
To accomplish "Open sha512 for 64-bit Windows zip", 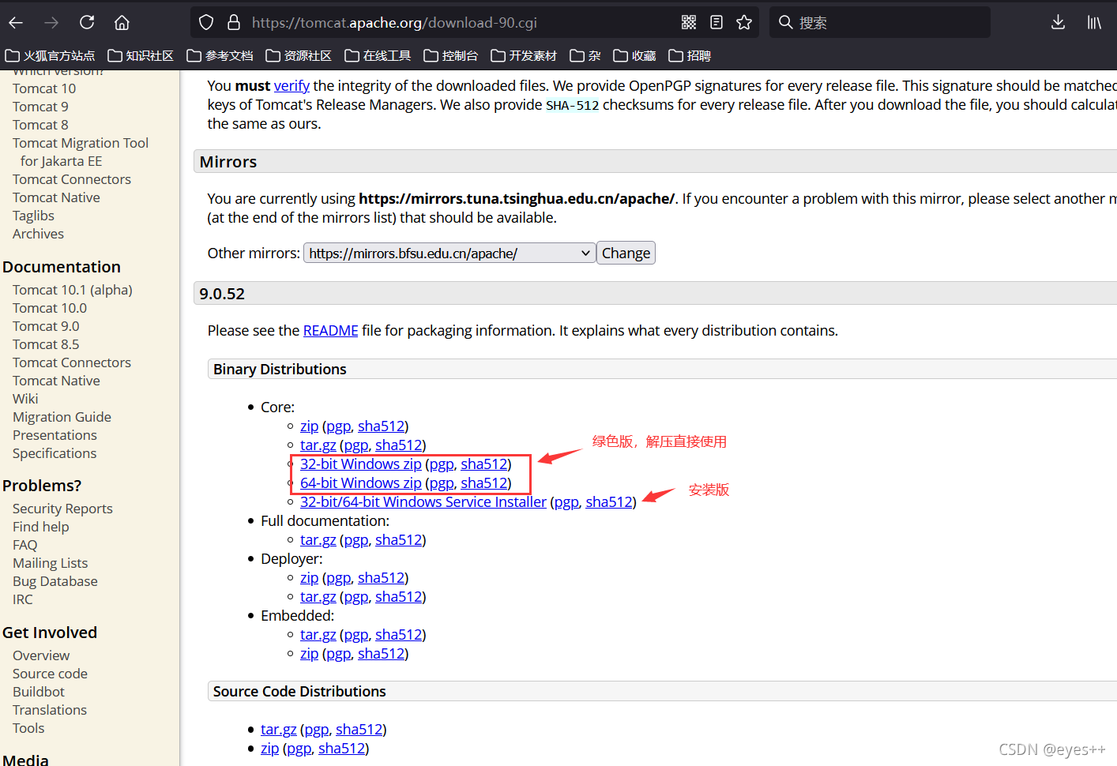I will [x=484, y=483].
